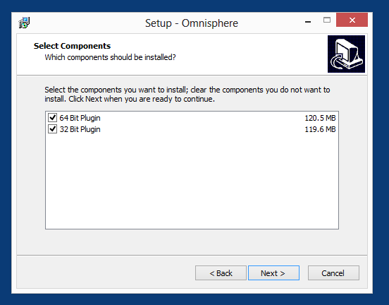The width and height of the screenshot is (389, 305).
Task: Select the 32 Bit Plugin label
Action: coord(80,129)
